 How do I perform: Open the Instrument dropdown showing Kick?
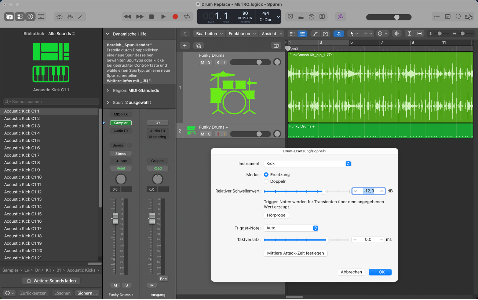[307, 164]
